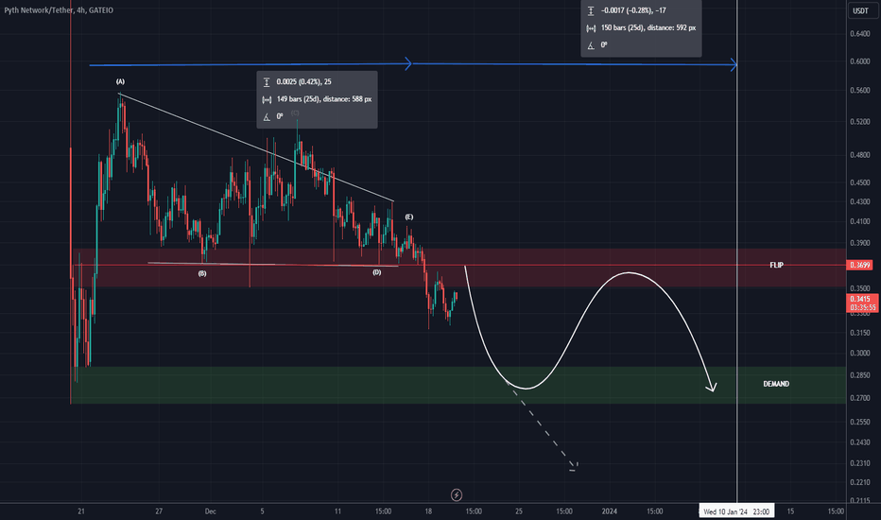Click angle icon in the 150 bars tooltip
881x520 pixels.
pyautogui.click(x=591, y=45)
